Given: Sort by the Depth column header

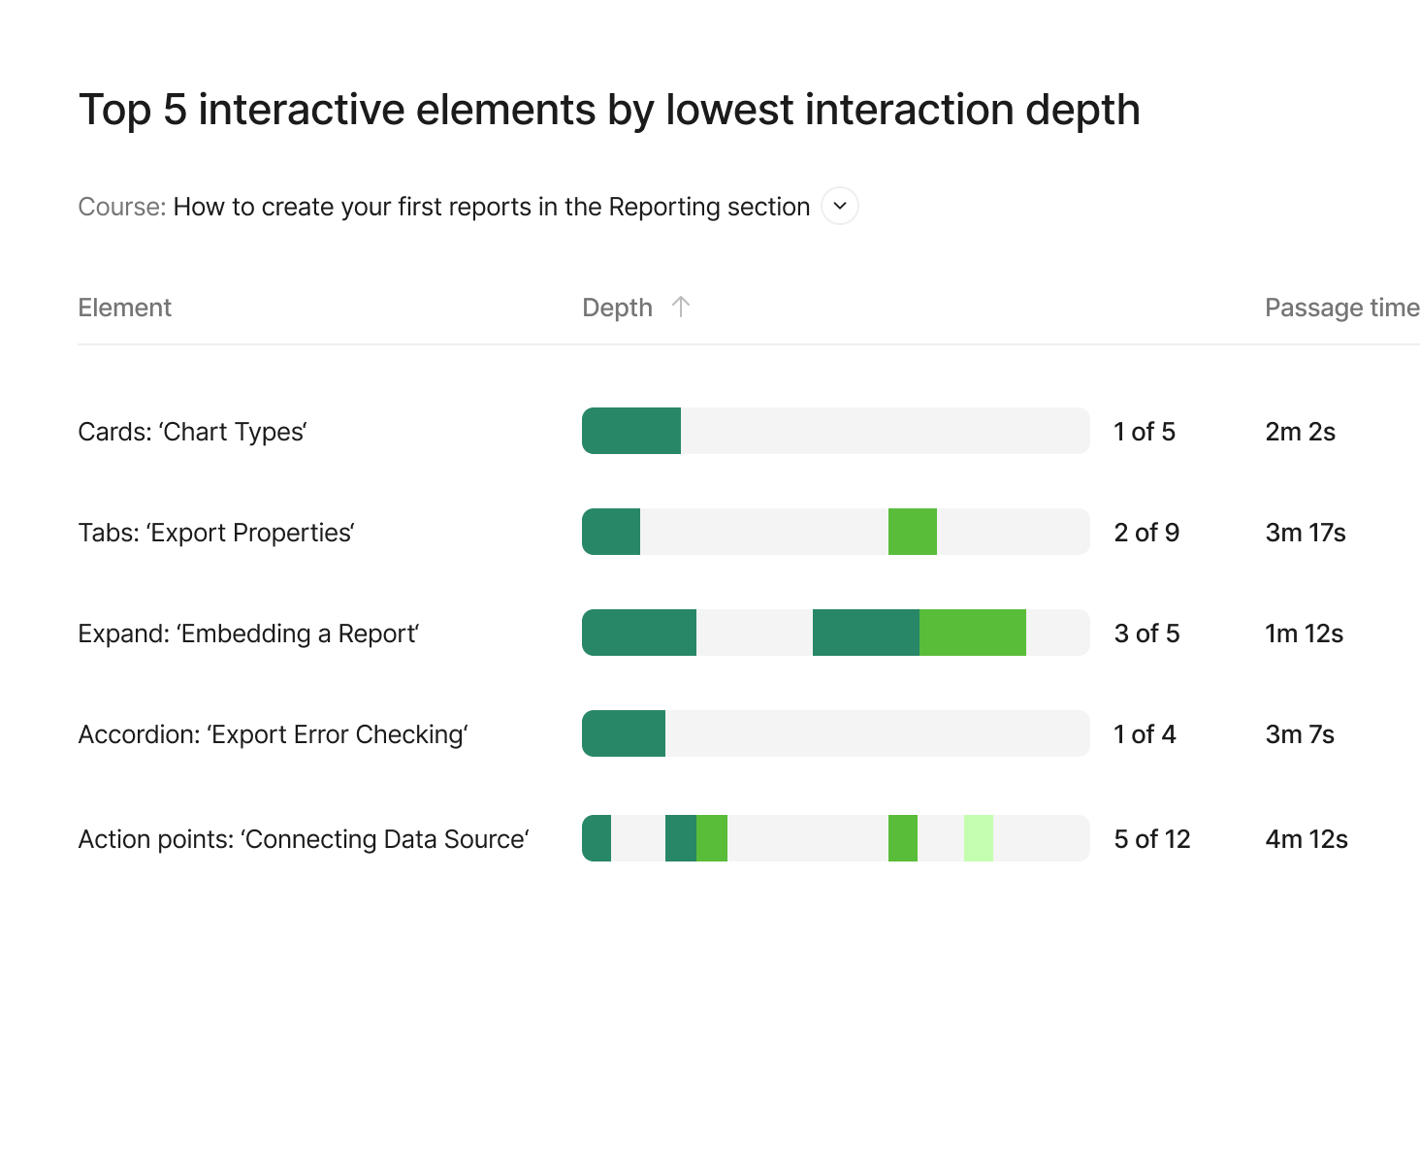Looking at the screenshot, I should pos(617,308).
